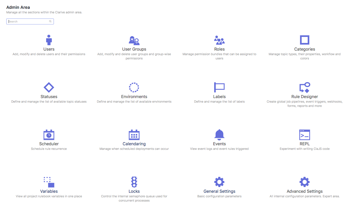351x203 pixels.
Task: Open the Calendaring calendar icon
Action: (x=134, y=135)
